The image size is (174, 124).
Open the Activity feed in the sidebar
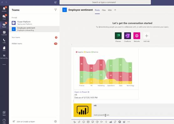pyautogui.click(x=4, y=9)
